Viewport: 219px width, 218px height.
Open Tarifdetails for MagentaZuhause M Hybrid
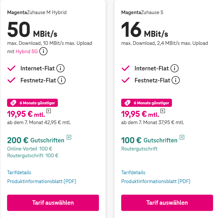tap(19, 172)
